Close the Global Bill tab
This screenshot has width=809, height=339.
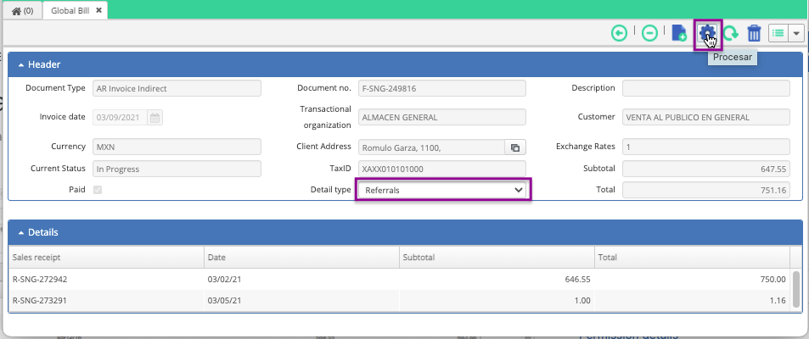pos(99,10)
